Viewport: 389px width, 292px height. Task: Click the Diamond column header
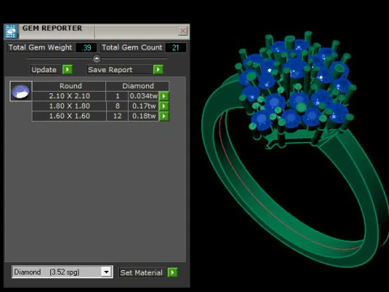pos(138,86)
